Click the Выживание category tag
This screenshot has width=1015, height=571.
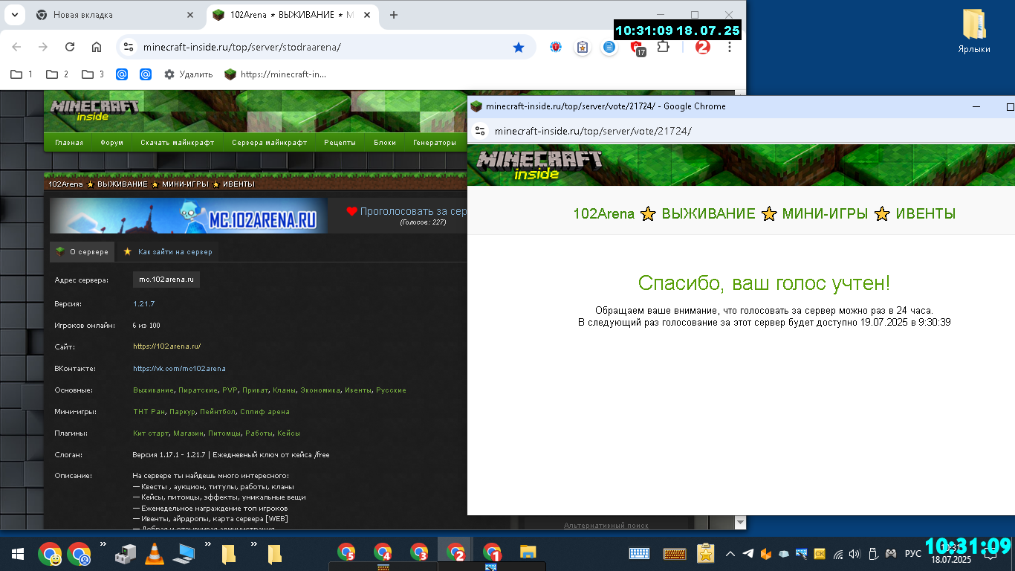point(154,390)
